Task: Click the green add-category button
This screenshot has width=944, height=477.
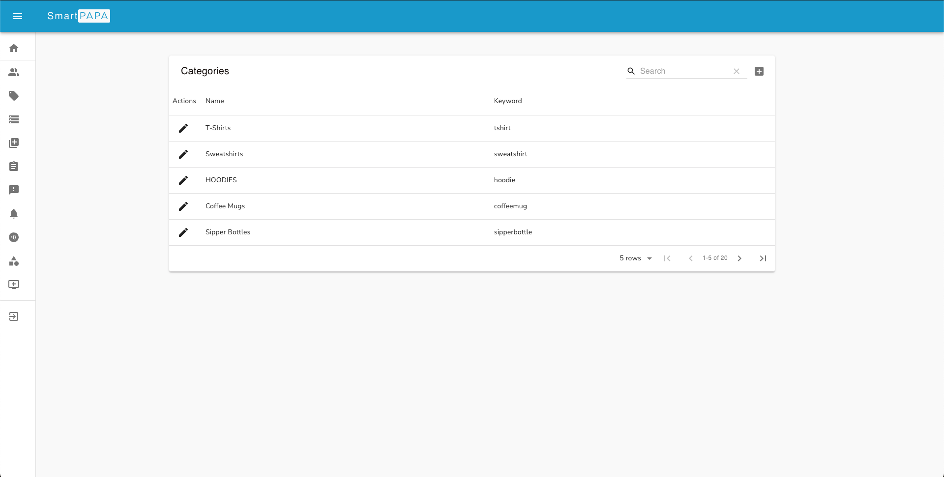Action: (x=759, y=71)
